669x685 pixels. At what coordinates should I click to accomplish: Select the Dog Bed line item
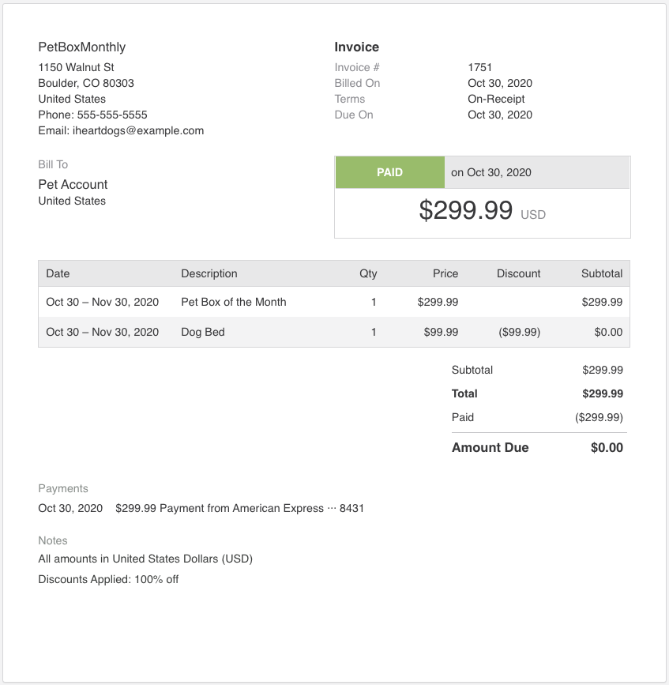(x=203, y=332)
